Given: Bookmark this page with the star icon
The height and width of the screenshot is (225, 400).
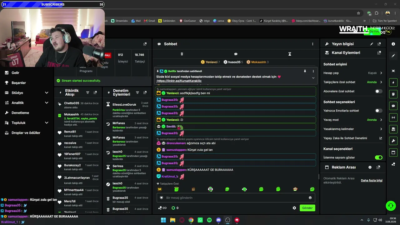Looking at the screenshot, I should click(358, 13).
